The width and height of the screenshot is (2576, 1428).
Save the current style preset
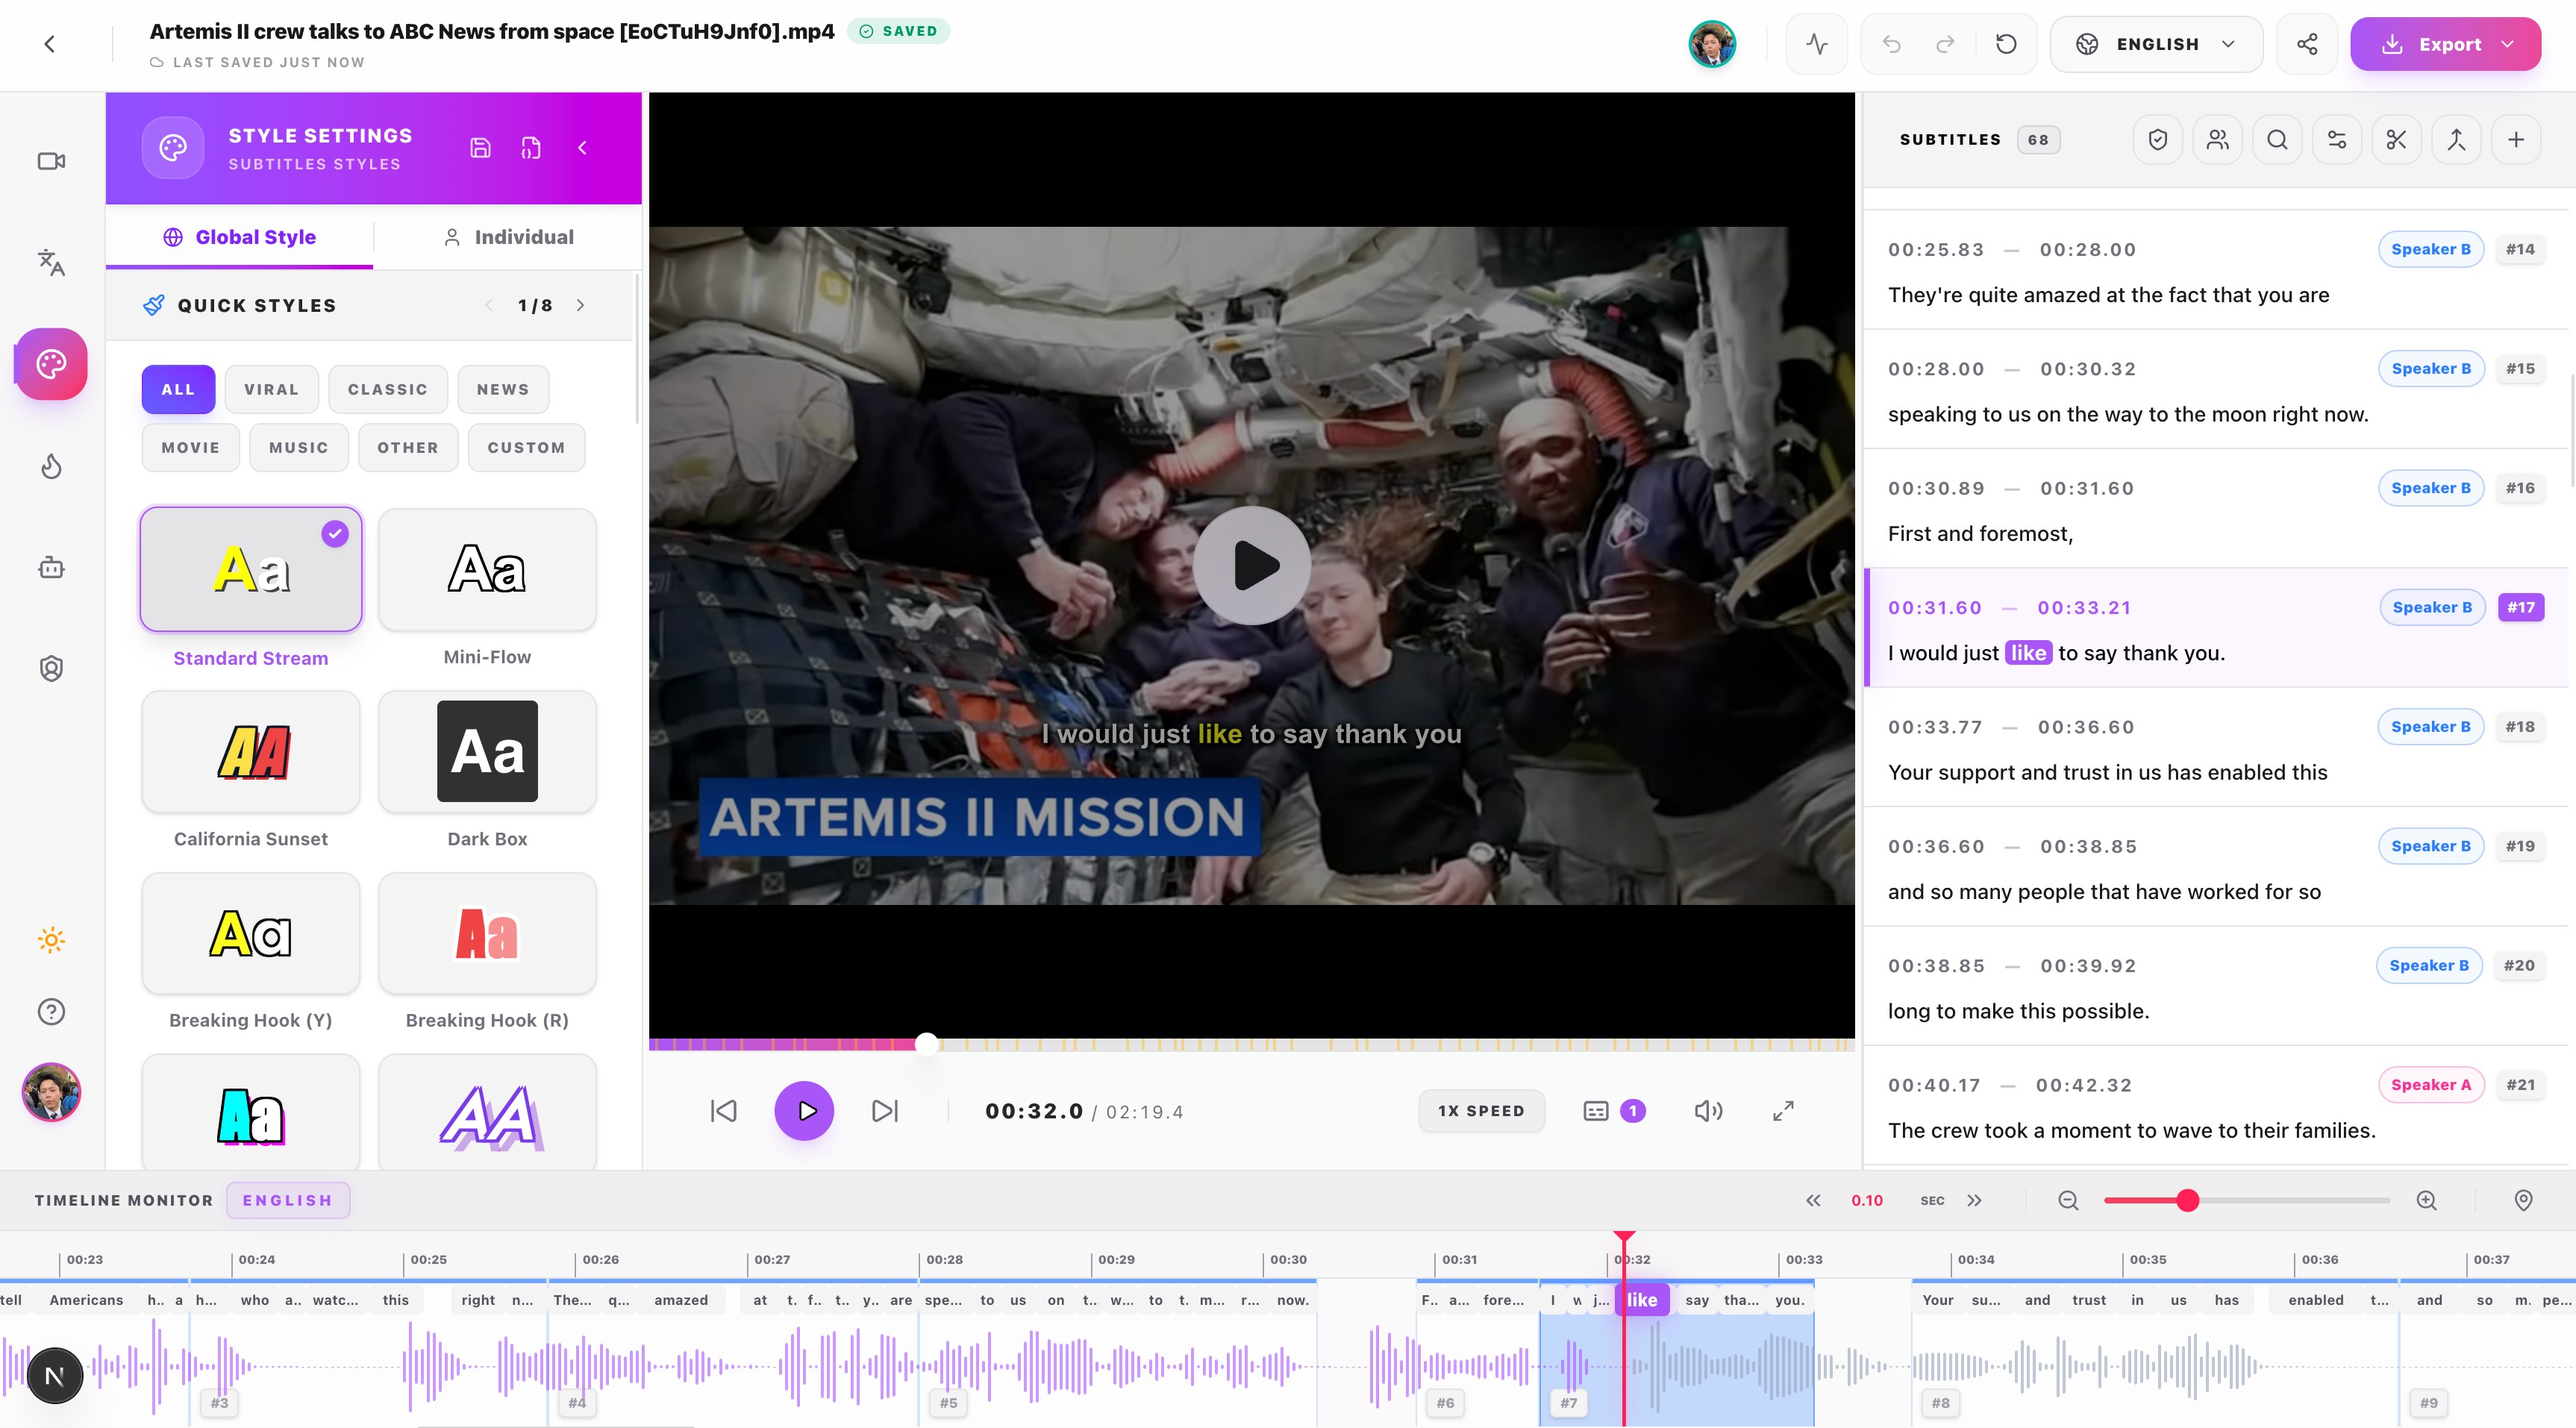coord(481,148)
